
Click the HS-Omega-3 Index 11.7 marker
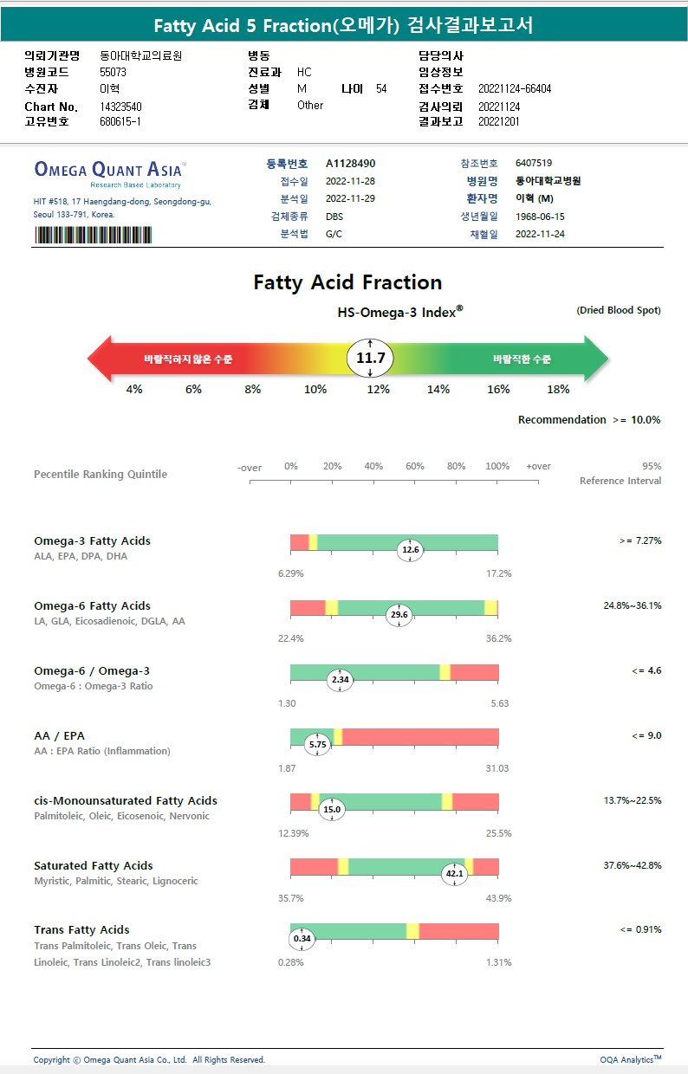[x=371, y=358]
